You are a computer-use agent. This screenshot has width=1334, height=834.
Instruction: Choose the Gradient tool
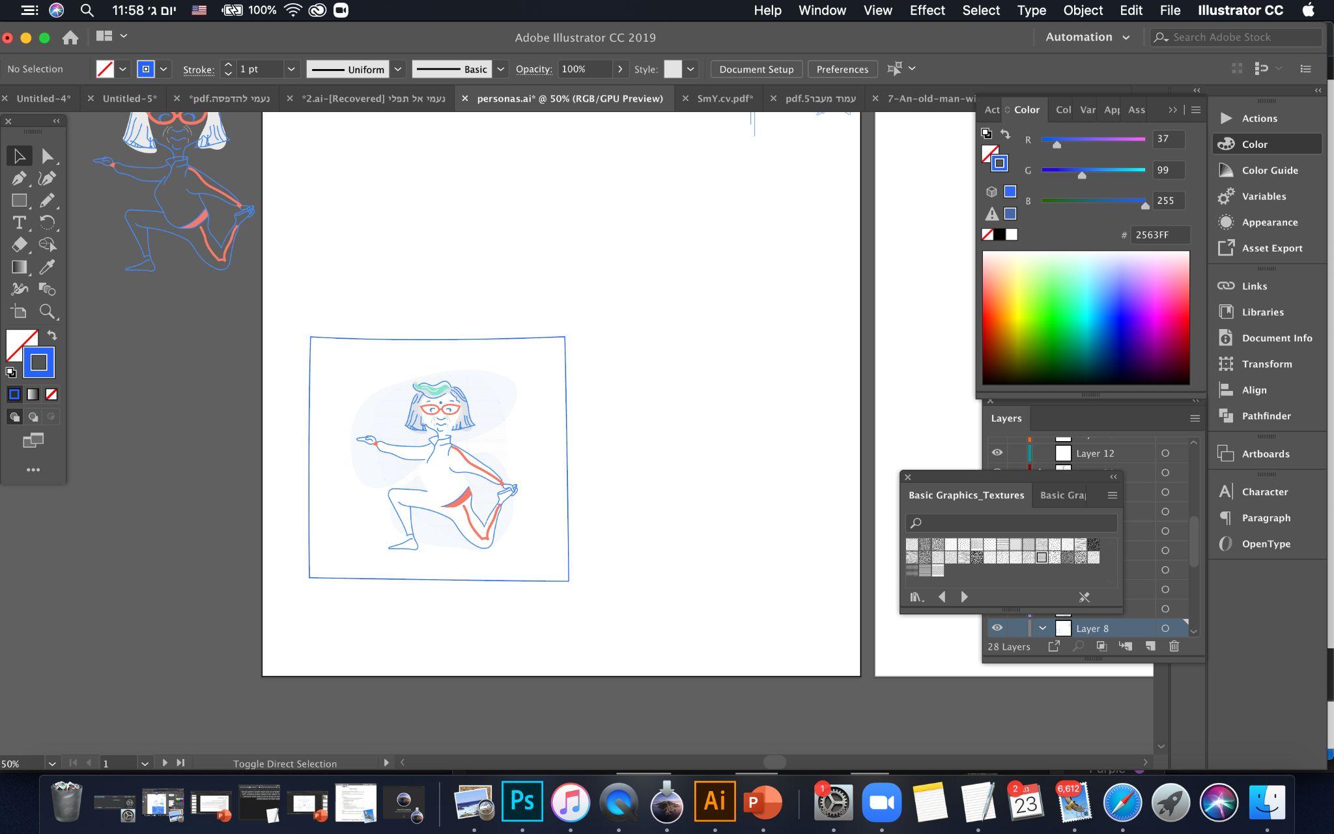coord(19,266)
